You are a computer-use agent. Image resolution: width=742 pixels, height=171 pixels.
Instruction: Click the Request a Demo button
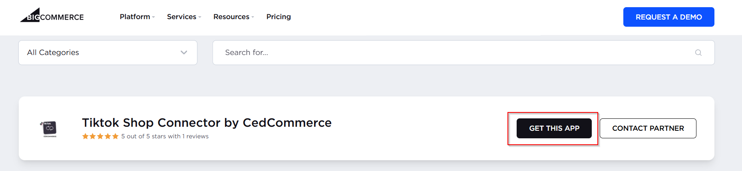point(668,17)
